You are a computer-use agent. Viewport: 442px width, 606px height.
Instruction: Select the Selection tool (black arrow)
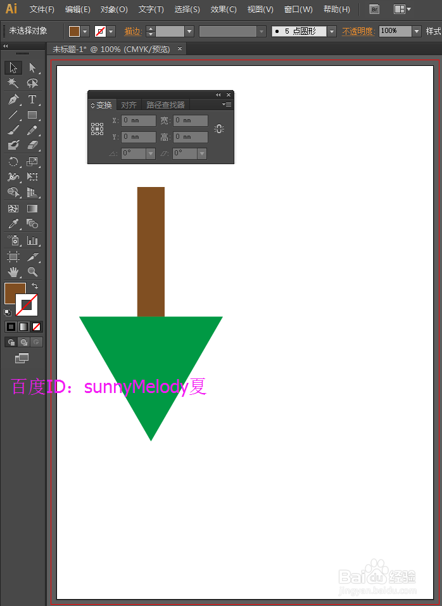tap(13, 68)
